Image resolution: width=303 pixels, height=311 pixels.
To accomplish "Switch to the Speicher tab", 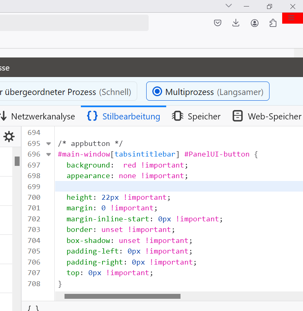I will [x=196, y=117].
